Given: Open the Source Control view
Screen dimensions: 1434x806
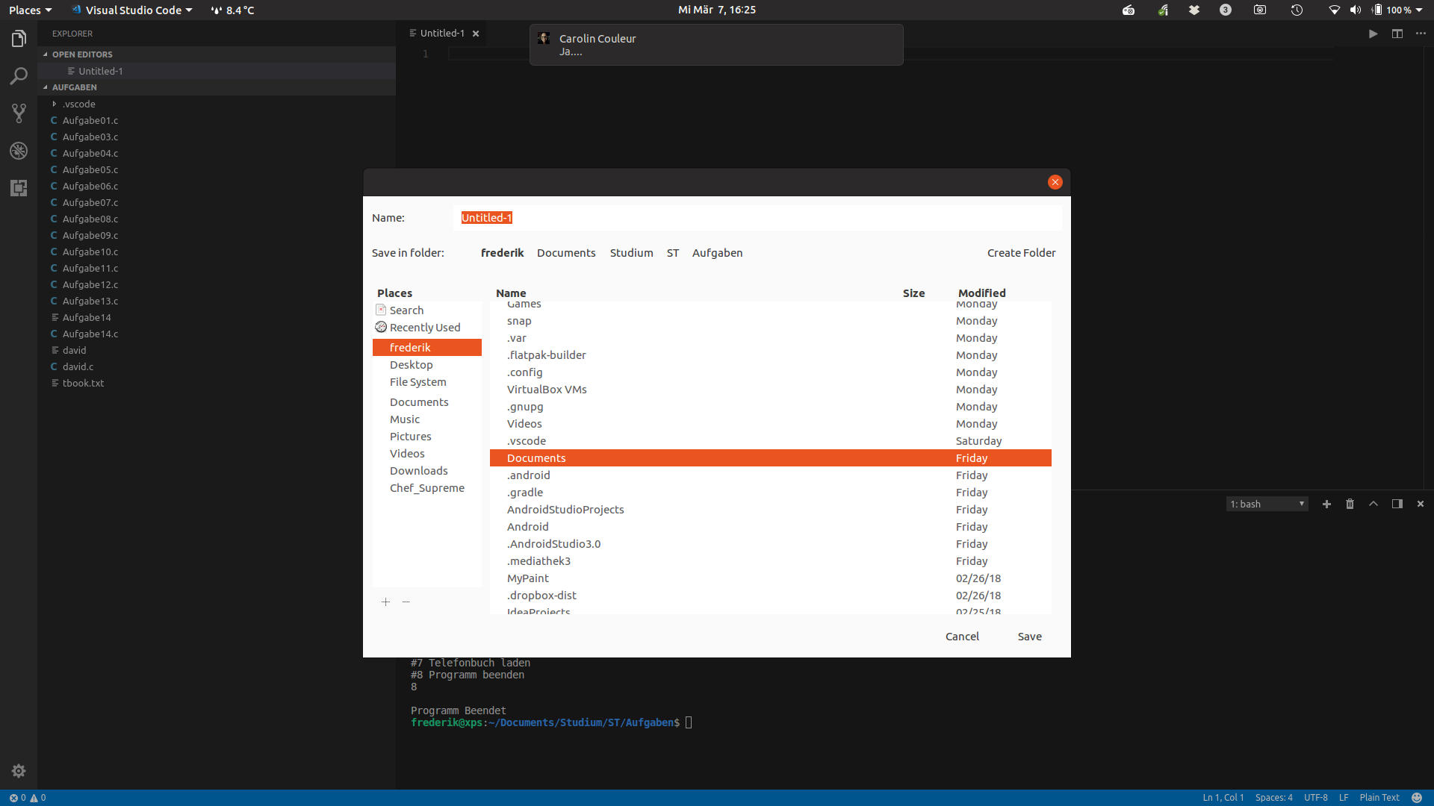Looking at the screenshot, I should [x=18, y=113].
